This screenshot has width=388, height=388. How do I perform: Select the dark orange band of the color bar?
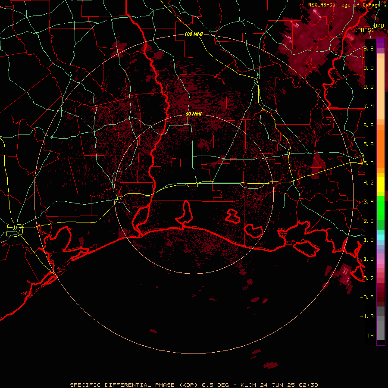tap(381, 148)
